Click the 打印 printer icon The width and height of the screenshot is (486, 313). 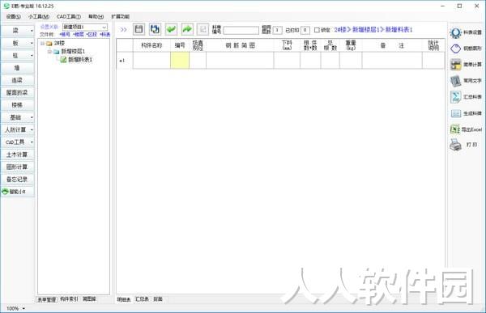[455, 145]
